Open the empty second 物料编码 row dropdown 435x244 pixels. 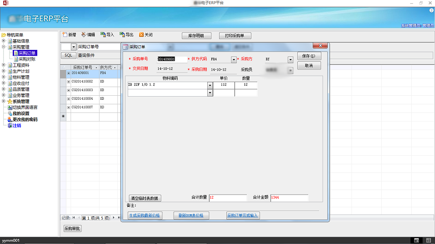(x=210, y=93)
